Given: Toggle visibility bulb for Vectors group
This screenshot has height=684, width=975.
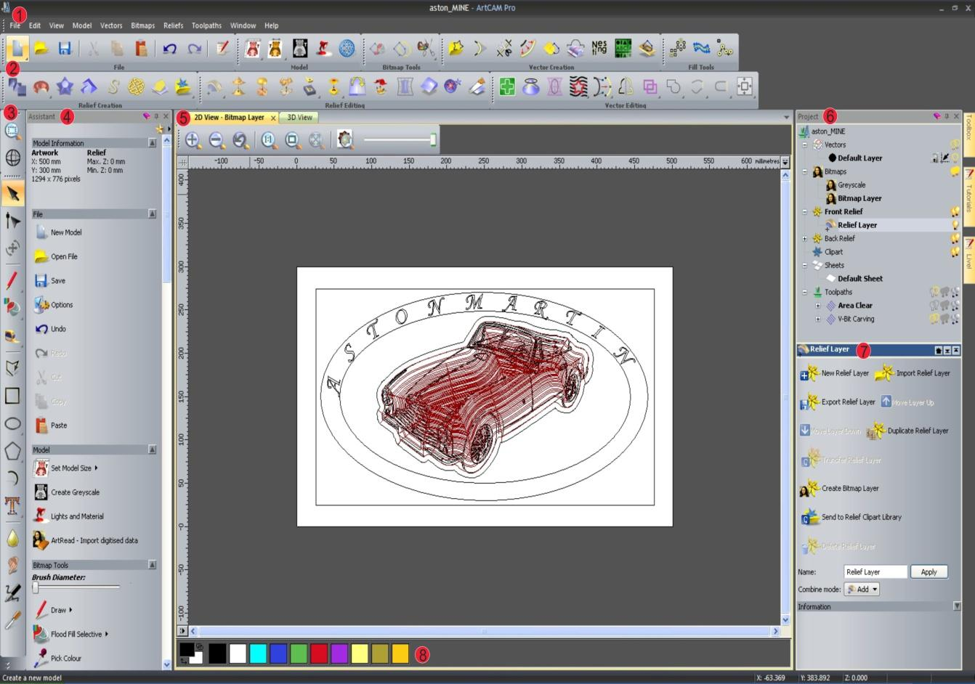Looking at the screenshot, I should tap(955, 144).
